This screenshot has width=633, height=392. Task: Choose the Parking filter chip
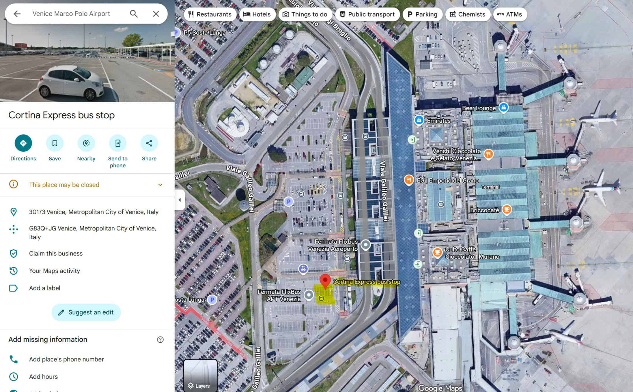click(422, 14)
